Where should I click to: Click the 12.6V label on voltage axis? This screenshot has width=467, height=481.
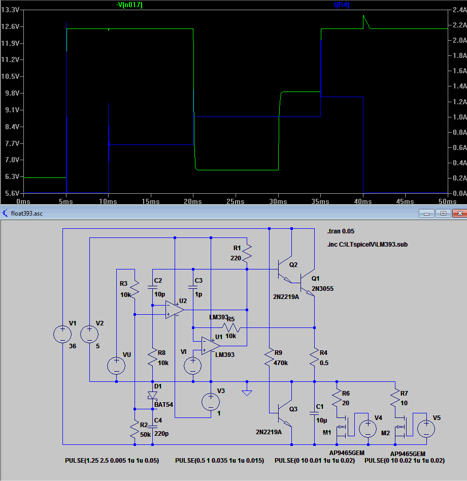point(10,26)
